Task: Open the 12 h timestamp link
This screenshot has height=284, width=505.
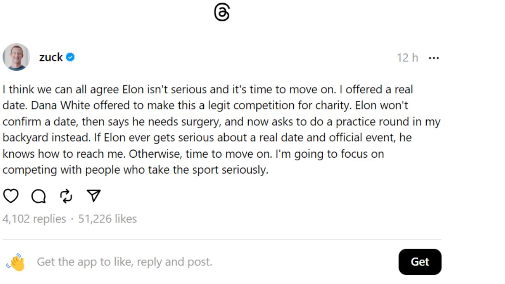Action: (x=407, y=58)
